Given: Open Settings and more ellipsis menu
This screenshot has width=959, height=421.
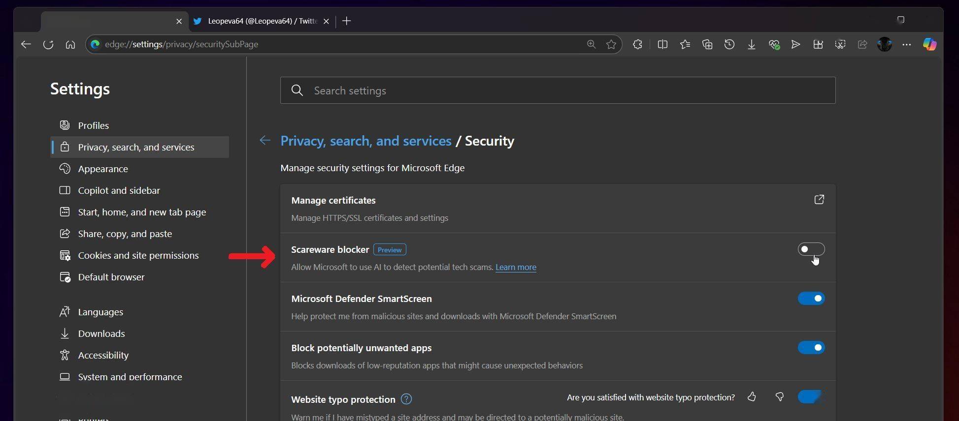Looking at the screenshot, I should coord(907,44).
